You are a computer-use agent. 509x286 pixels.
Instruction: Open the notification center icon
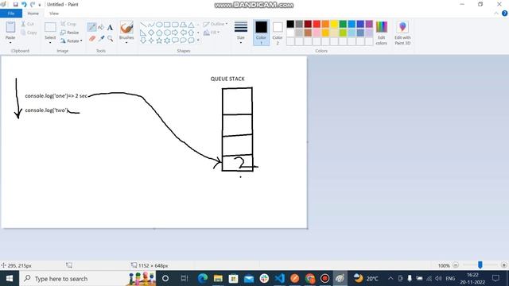495,278
